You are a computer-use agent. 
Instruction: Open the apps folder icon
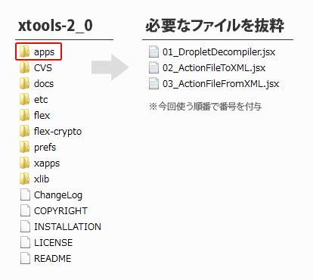click(25, 51)
